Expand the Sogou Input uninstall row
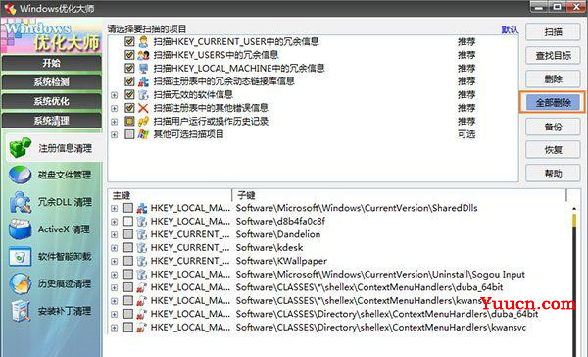The width and height of the screenshot is (588, 357). 114,275
